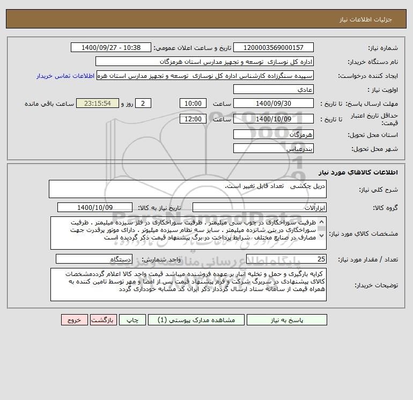Click the اطلاعات کالاهای مورد نیاز section heading
This screenshot has width=413, height=400.
(358, 172)
